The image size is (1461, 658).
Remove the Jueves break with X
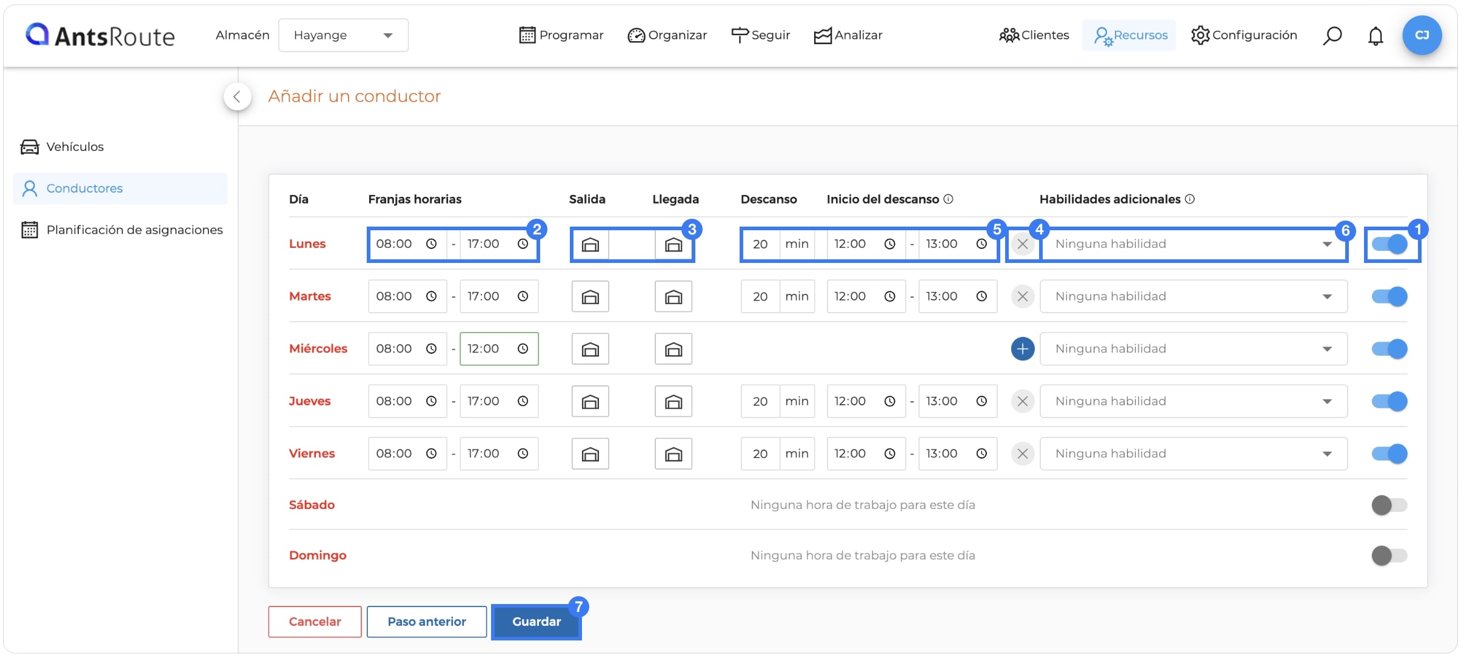[x=1022, y=401]
